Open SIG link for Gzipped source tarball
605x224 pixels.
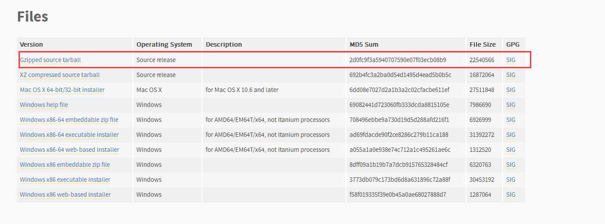pyautogui.click(x=511, y=60)
